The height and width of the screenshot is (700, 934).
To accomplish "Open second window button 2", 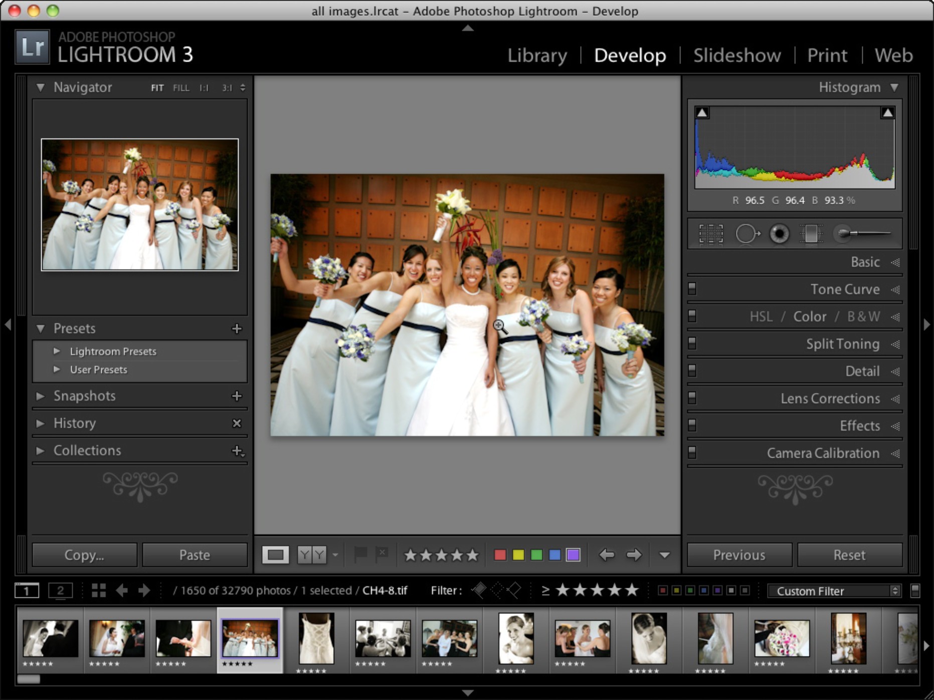I will pyautogui.click(x=60, y=591).
